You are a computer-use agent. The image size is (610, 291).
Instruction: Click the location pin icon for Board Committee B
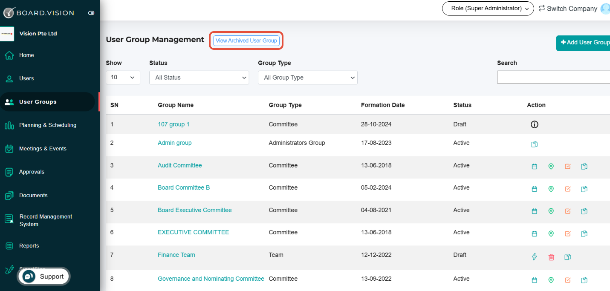[551, 189]
